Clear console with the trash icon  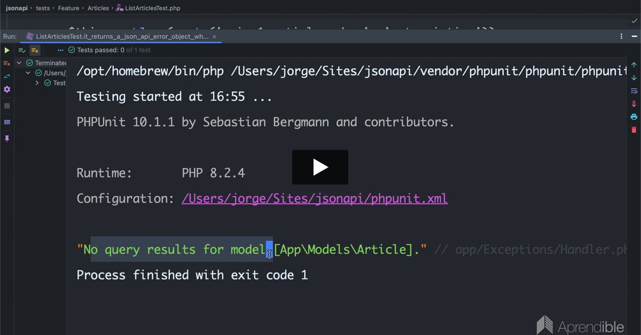pos(634,130)
